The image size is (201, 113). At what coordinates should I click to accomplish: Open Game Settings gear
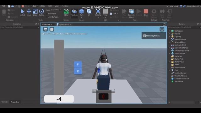coord(154,13)
